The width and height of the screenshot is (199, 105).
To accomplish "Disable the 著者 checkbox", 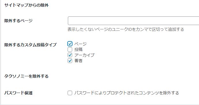I will 70,61.
